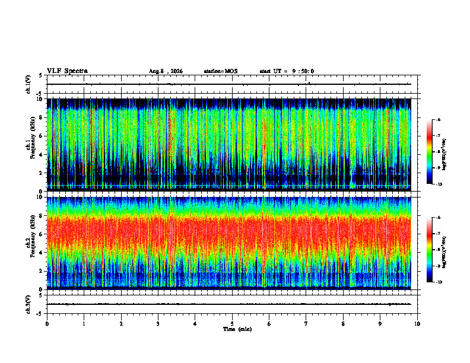
Task: Click the ch.1 voltage waveform trace
Action: (229, 84)
